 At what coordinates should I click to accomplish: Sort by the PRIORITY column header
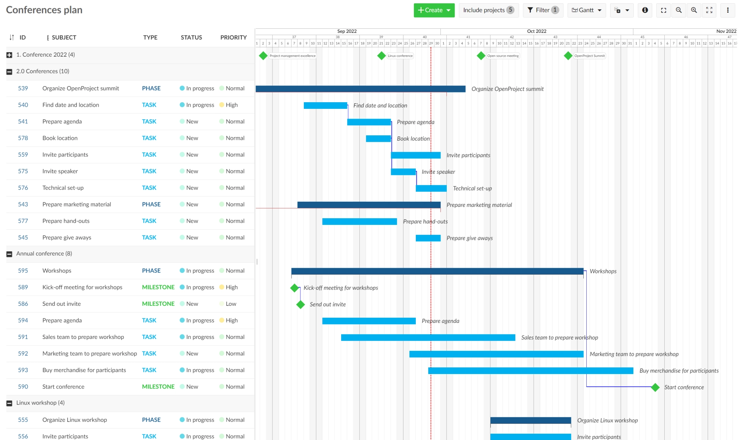coord(233,37)
